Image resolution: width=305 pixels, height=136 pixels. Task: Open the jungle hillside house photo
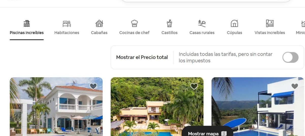pyautogui.click(x=157, y=107)
